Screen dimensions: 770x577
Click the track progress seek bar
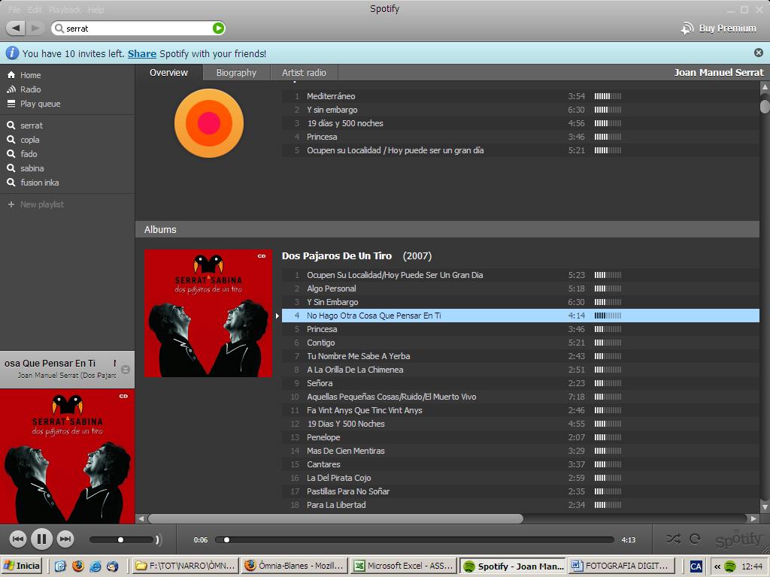pos(414,539)
